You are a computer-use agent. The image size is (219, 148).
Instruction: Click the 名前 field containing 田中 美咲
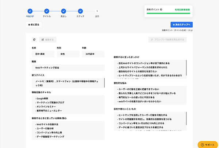tap(42, 54)
